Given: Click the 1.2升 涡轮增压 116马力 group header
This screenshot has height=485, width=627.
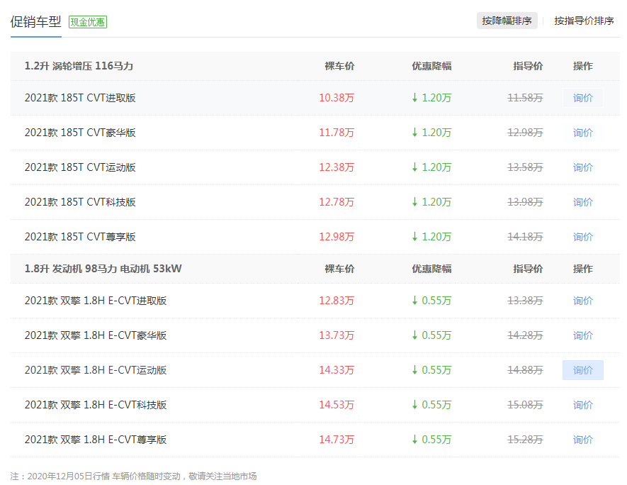Looking at the screenshot, I should [79, 66].
